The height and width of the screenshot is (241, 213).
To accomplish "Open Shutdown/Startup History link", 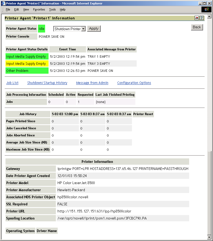I will (x=47, y=83).
